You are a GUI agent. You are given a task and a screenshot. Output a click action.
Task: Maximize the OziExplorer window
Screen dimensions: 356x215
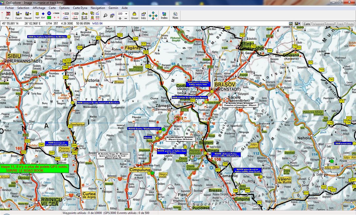tap(340, 2)
